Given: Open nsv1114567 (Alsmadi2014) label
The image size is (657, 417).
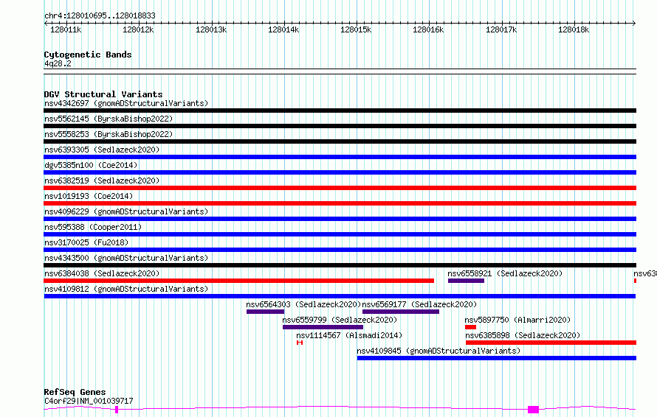Looking at the screenshot, I should (349, 335).
